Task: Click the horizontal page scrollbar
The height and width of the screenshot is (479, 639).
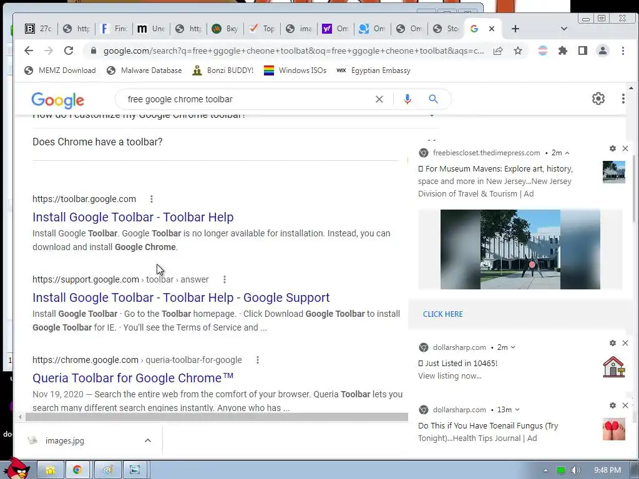Action: point(217,417)
